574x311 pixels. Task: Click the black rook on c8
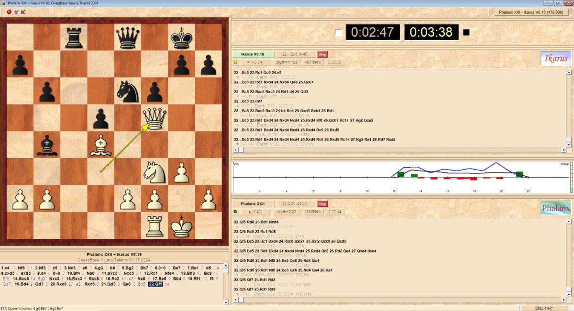click(x=74, y=37)
